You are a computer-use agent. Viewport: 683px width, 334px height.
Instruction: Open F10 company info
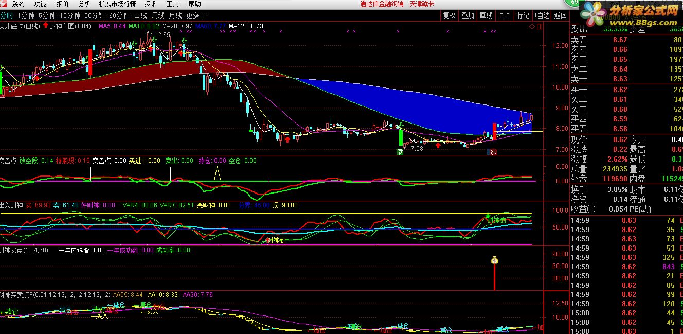pyautogui.click(x=505, y=16)
